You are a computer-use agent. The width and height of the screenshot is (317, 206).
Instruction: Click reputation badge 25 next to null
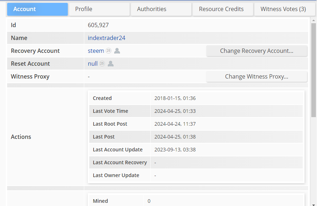pos(102,64)
